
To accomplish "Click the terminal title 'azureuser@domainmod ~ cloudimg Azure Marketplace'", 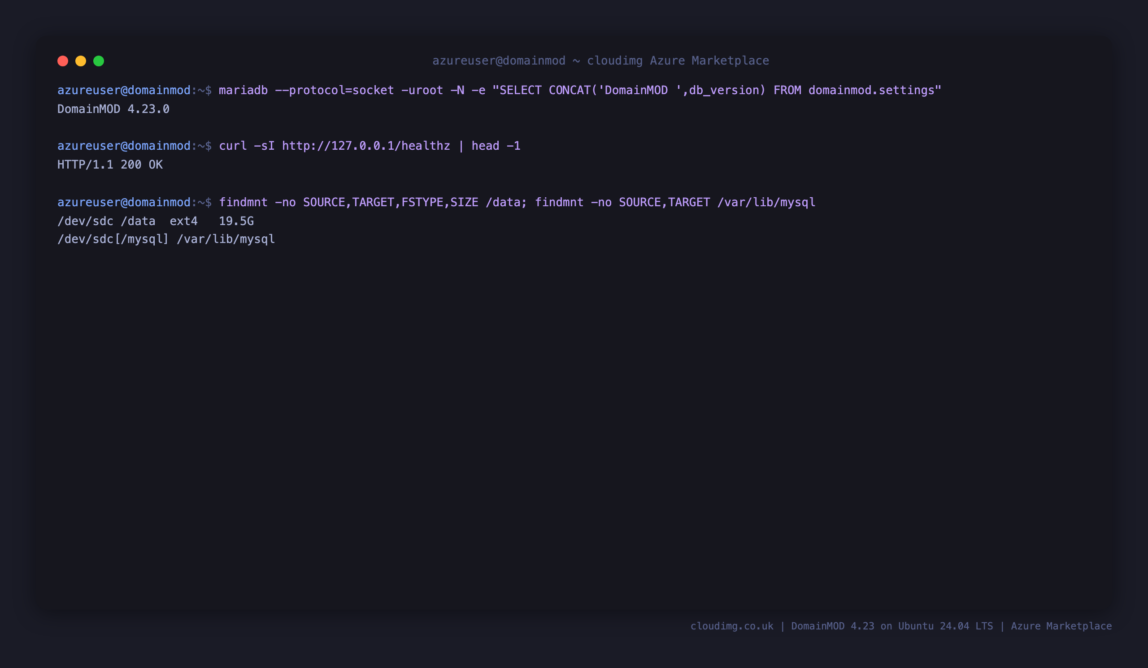I will pyautogui.click(x=600, y=61).
